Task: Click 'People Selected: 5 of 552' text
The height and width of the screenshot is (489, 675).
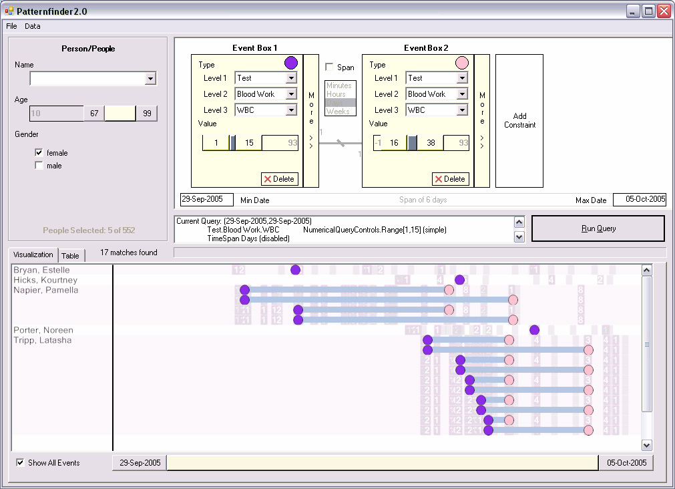Action: 89,230
